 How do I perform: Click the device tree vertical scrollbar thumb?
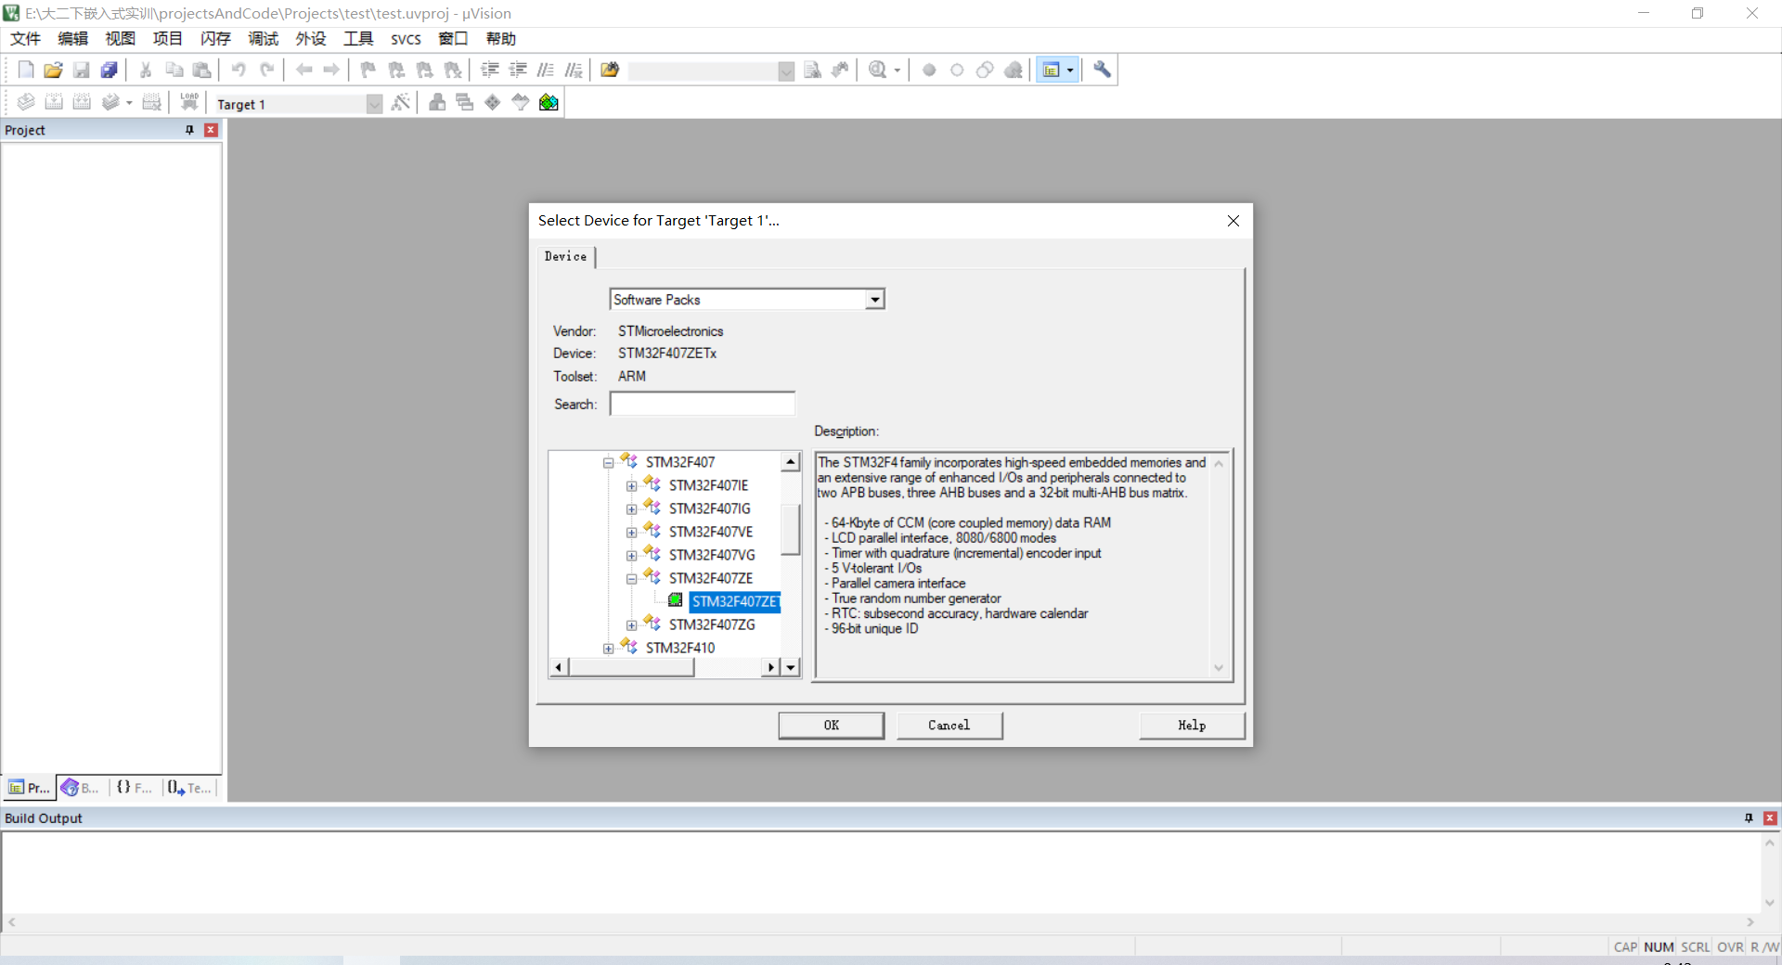[791, 529]
